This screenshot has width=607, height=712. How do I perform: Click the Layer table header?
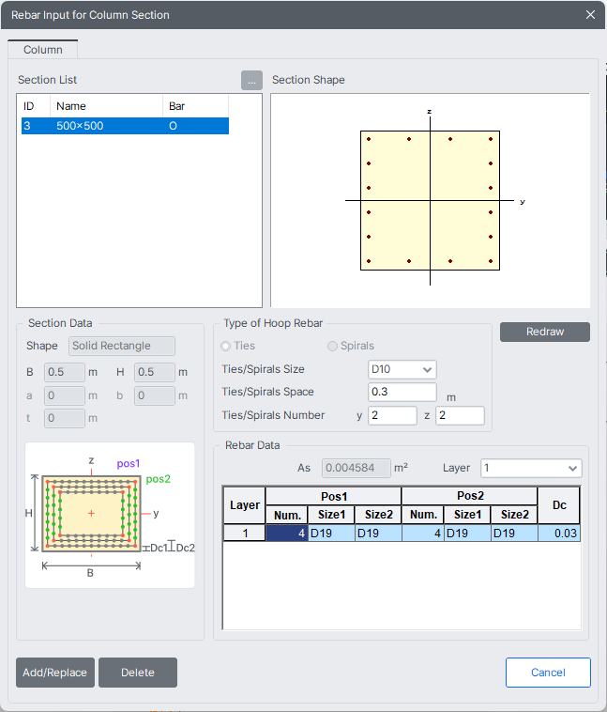(x=245, y=505)
